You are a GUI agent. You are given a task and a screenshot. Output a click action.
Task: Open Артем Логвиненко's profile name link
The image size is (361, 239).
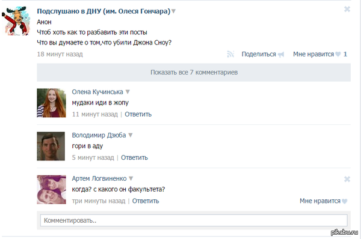(x=99, y=178)
